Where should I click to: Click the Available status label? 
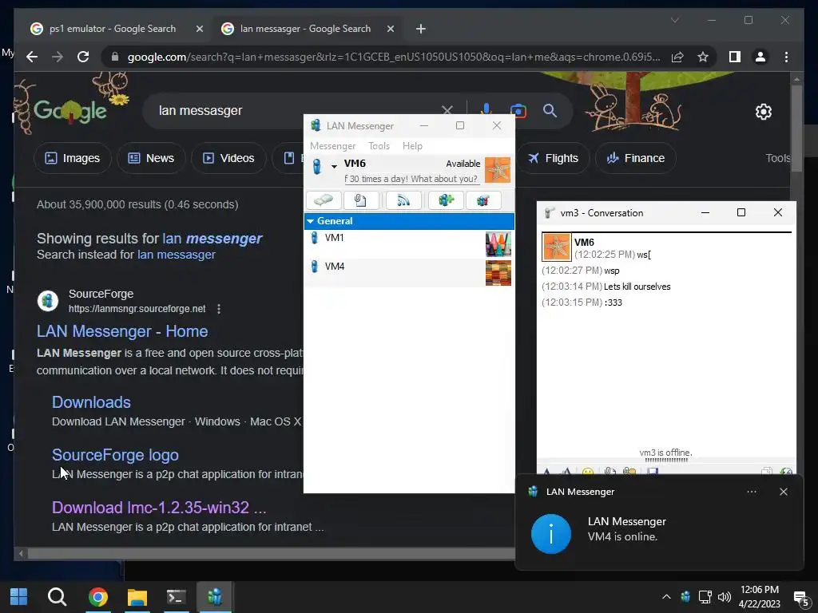pyautogui.click(x=463, y=164)
